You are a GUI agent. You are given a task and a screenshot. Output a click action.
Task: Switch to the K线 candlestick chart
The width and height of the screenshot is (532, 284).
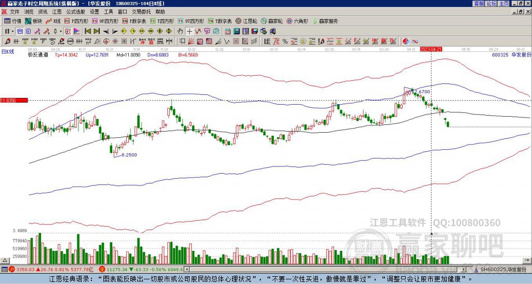coord(53,21)
